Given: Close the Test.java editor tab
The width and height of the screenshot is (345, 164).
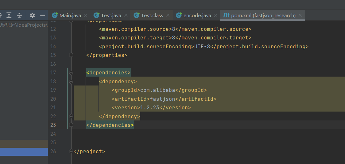Looking at the screenshot, I should pyautogui.click(x=126, y=15).
